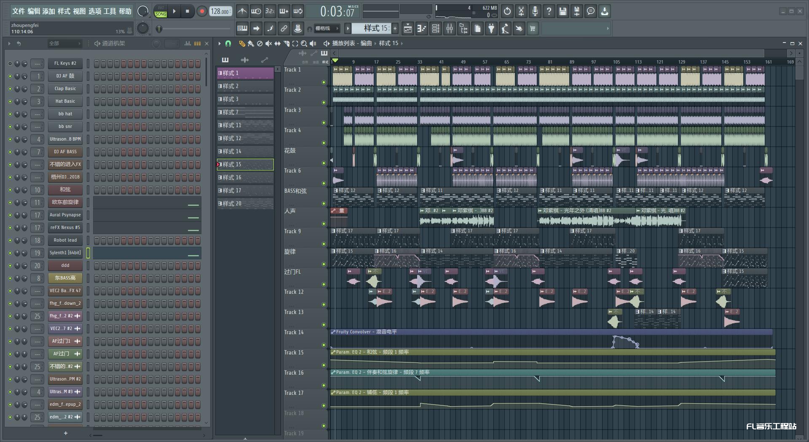809x442 pixels.
Task: Toggle mute LED for FL Keys #2 channel
Action: [10, 64]
